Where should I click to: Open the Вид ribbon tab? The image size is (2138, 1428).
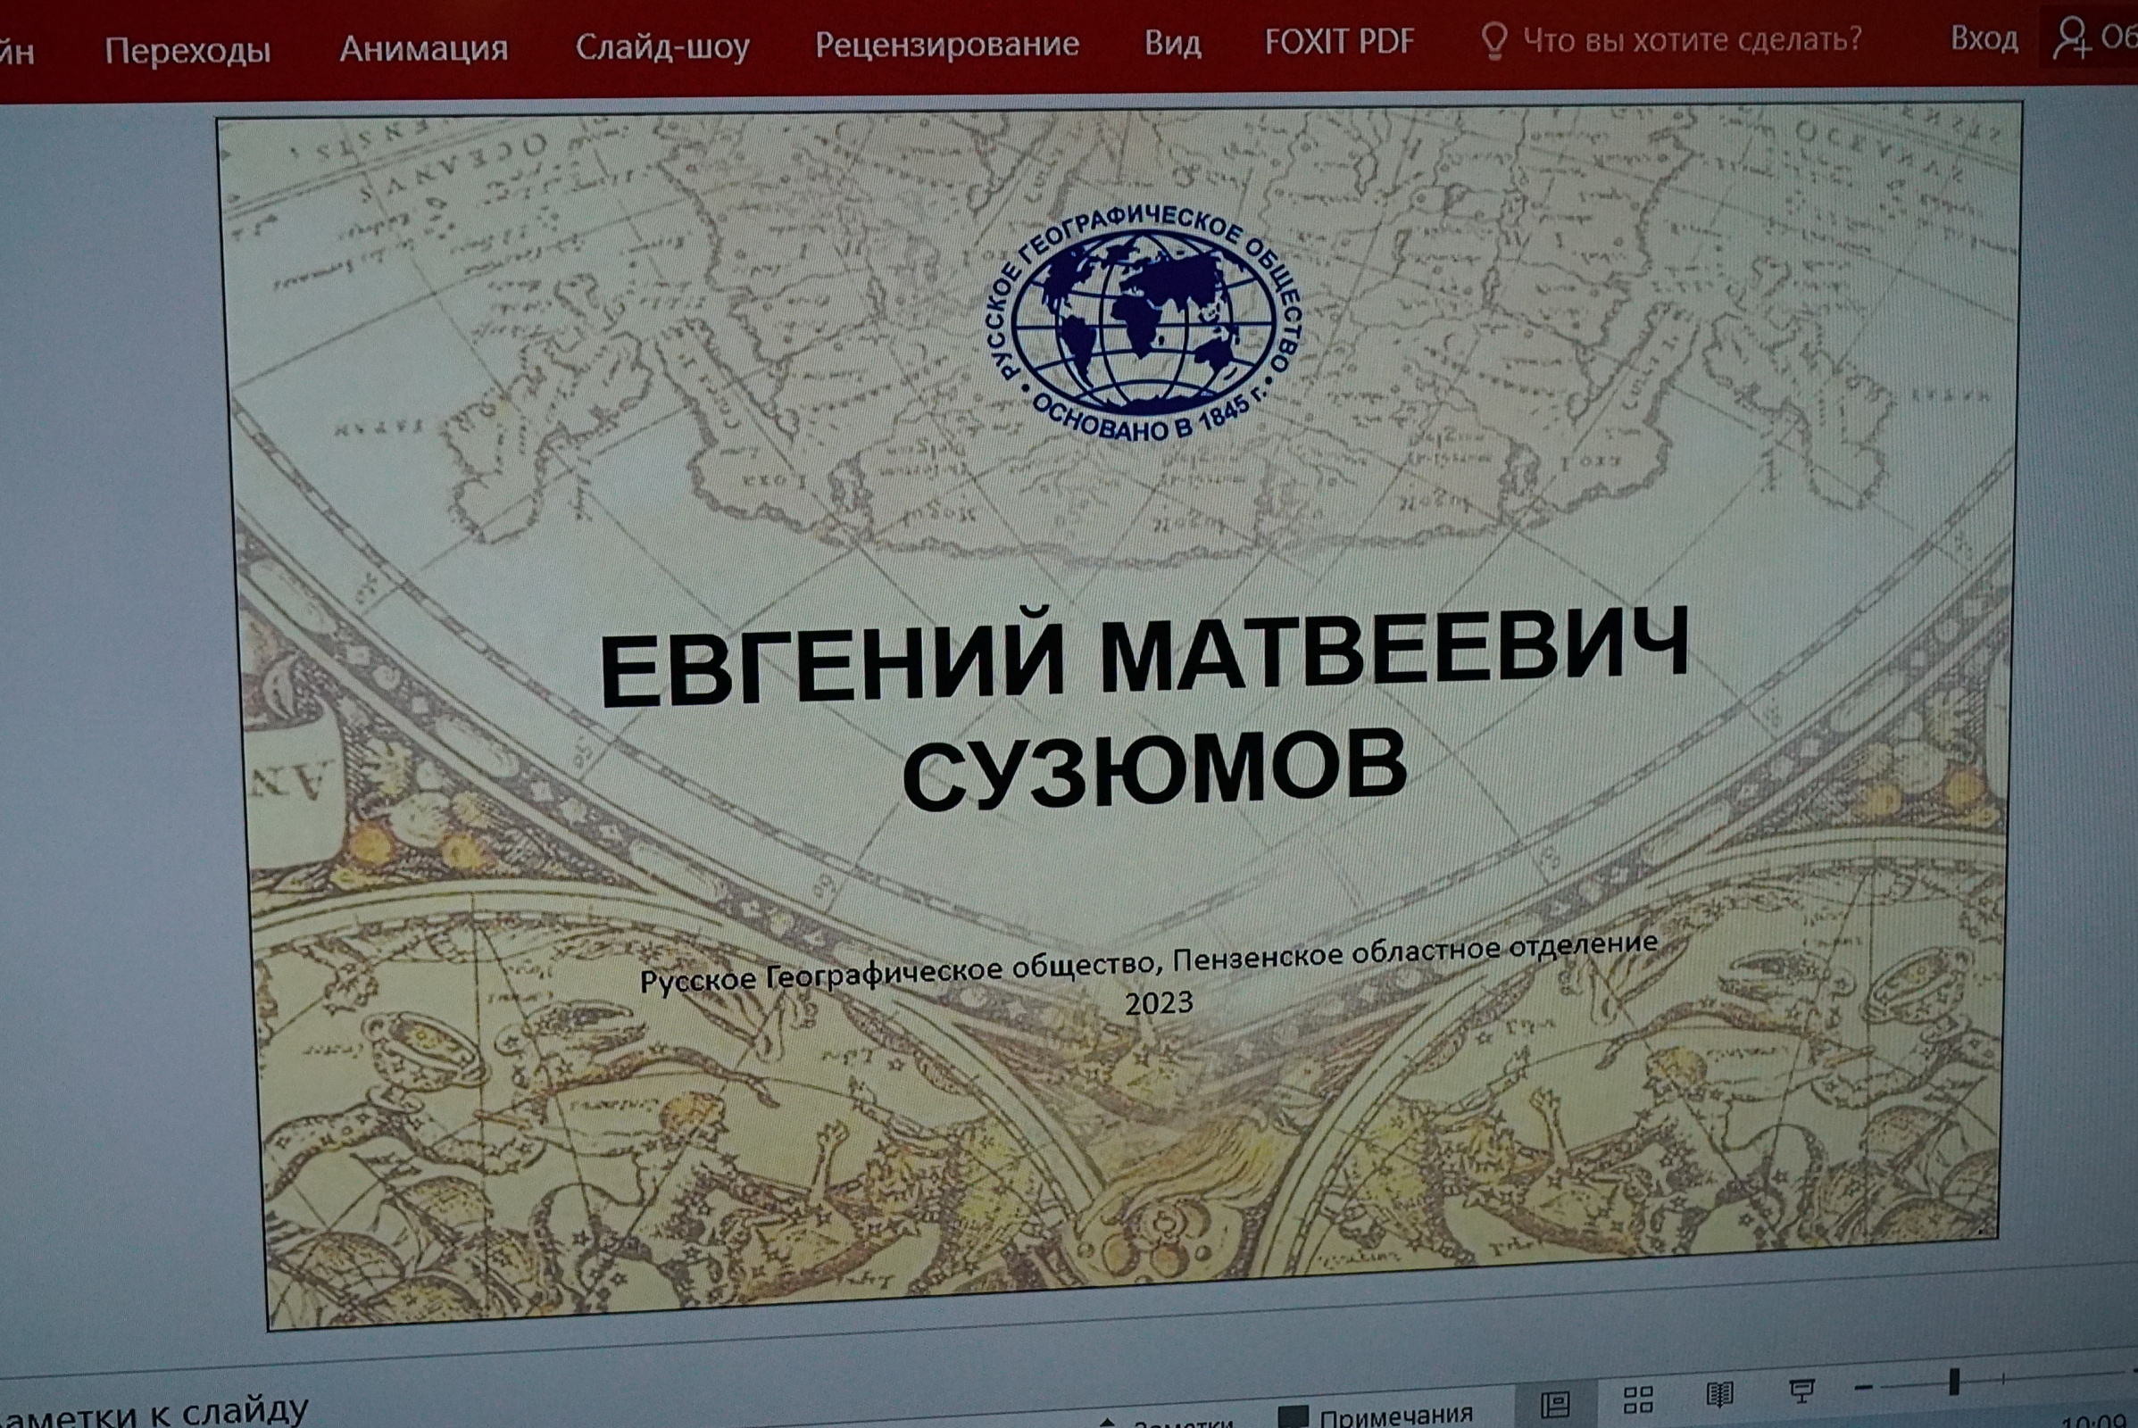click(1172, 43)
